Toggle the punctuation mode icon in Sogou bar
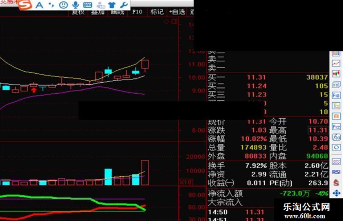Viewport: 343px width, 221px height. (51, 5)
